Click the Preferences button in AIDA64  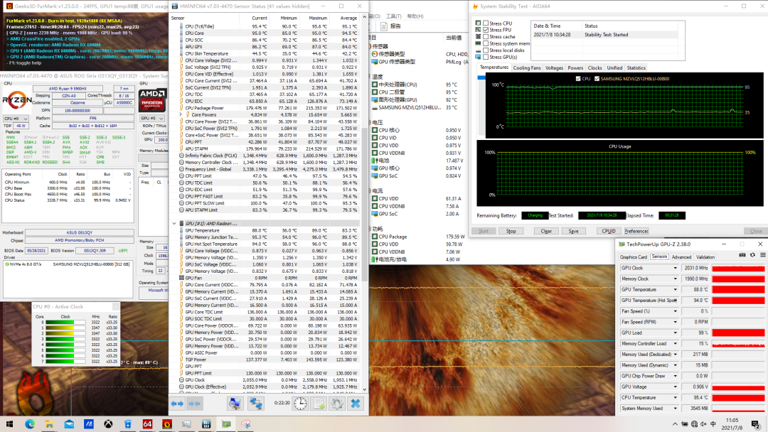(636, 231)
